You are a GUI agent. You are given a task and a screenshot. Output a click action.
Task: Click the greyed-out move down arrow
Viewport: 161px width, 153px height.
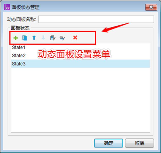[x=43, y=38]
